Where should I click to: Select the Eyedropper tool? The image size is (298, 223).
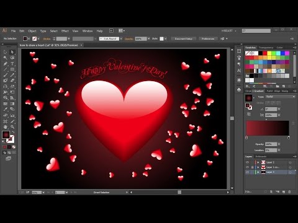[6, 109]
